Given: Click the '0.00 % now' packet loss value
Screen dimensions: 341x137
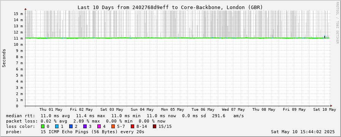Looking at the screenshot, I should [x=152, y=121].
